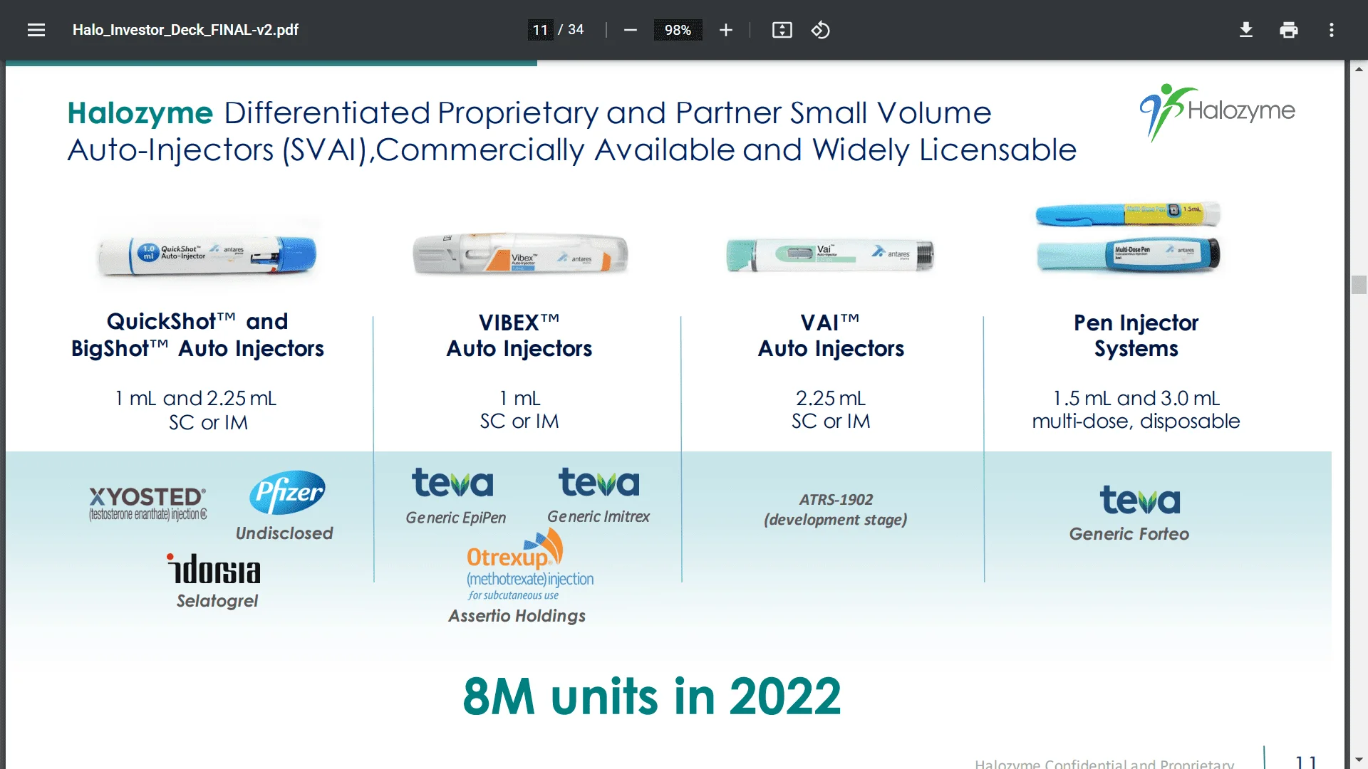
Task: Click the fit to page icon
Action: coord(782,30)
